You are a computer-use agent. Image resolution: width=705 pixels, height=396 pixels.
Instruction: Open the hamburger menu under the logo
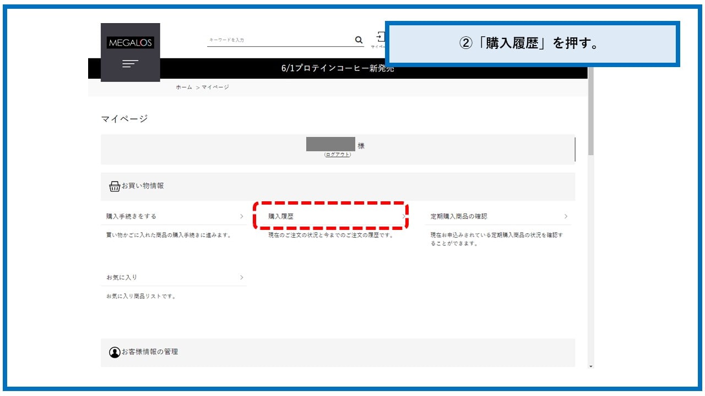pyautogui.click(x=130, y=64)
